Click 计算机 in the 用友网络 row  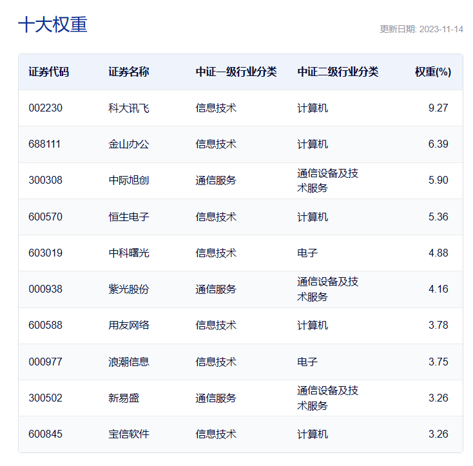pyautogui.click(x=313, y=325)
